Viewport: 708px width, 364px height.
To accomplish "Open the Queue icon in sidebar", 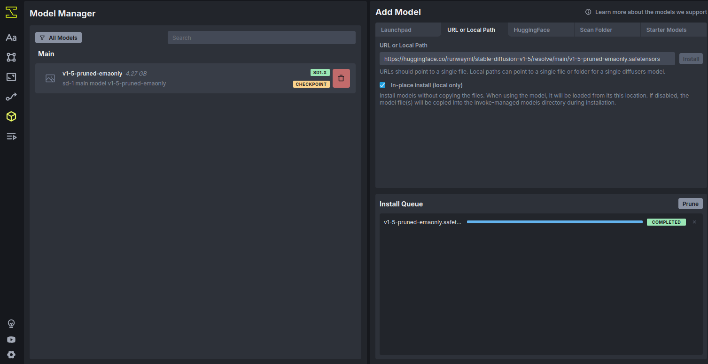I will coord(11,136).
